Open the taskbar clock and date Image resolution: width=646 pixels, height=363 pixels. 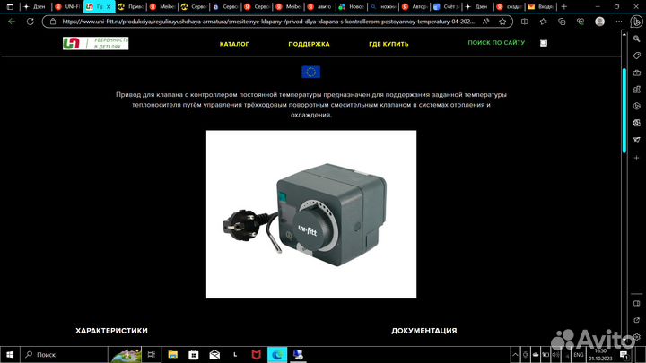tap(600, 354)
